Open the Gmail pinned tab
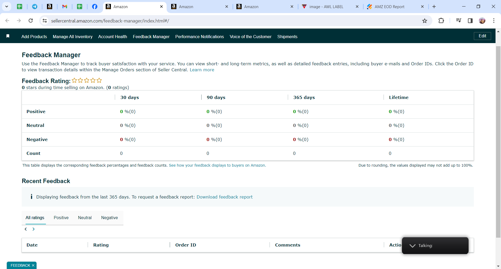This screenshot has height=269, width=501. click(65, 7)
